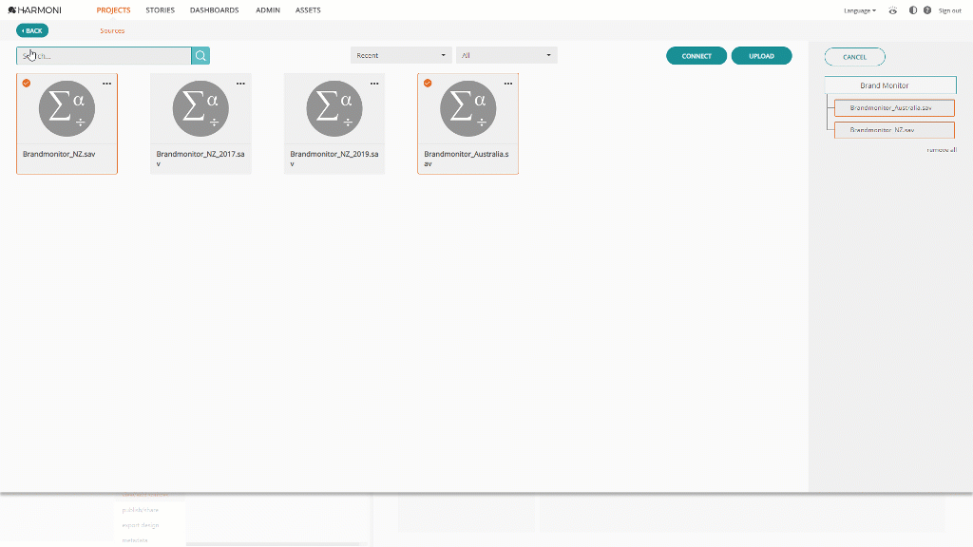Screen dimensions: 973x547
Task: Open the Admin menu
Action: (x=268, y=9)
